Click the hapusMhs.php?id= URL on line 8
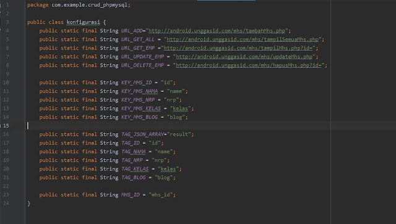 click(249, 65)
